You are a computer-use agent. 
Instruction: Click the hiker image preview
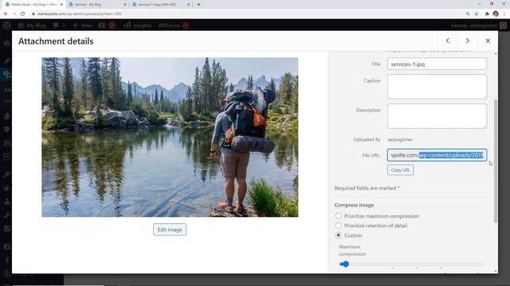pyautogui.click(x=170, y=137)
